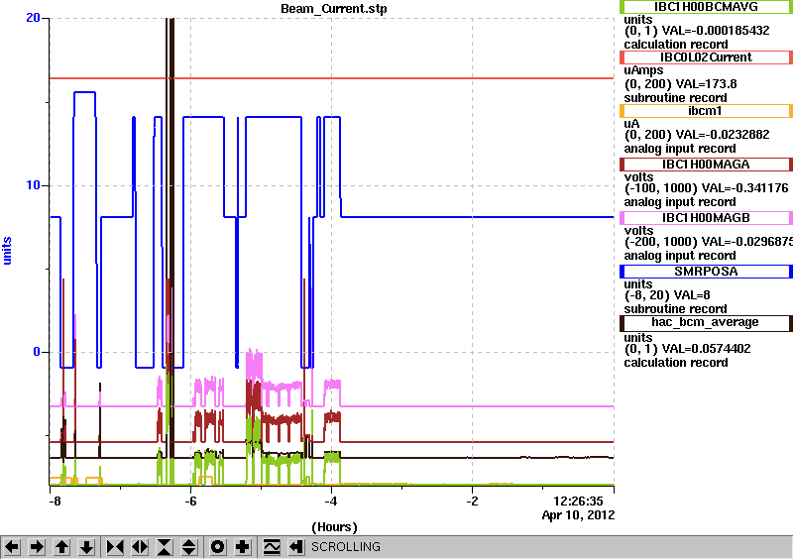Select the IBC1H00BCMAVG curve legend label
The width and height of the screenshot is (793, 559).
coord(706,7)
